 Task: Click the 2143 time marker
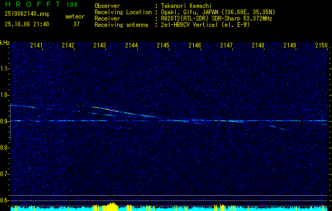point(99,46)
